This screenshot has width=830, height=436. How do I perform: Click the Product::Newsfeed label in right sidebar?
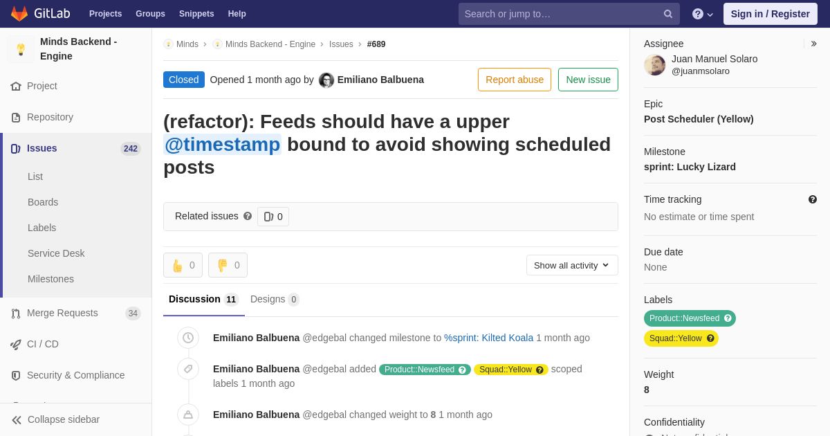(690, 318)
